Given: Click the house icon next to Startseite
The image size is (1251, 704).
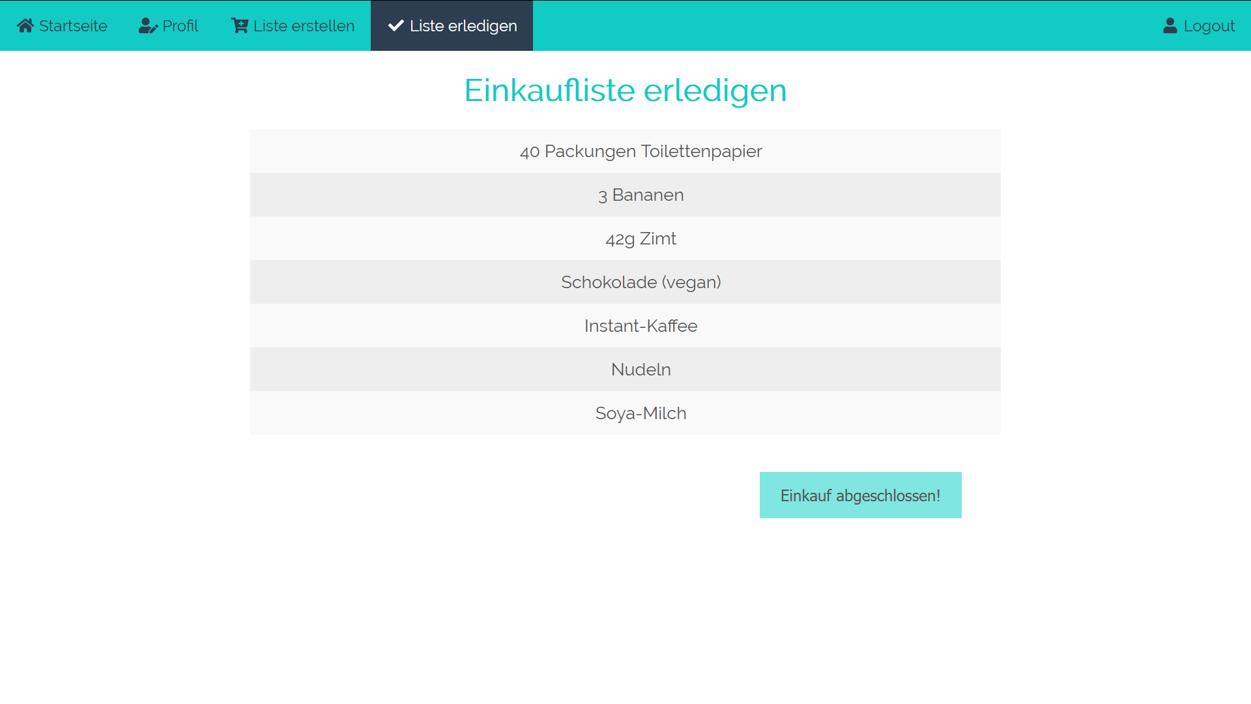Looking at the screenshot, I should (25, 25).
